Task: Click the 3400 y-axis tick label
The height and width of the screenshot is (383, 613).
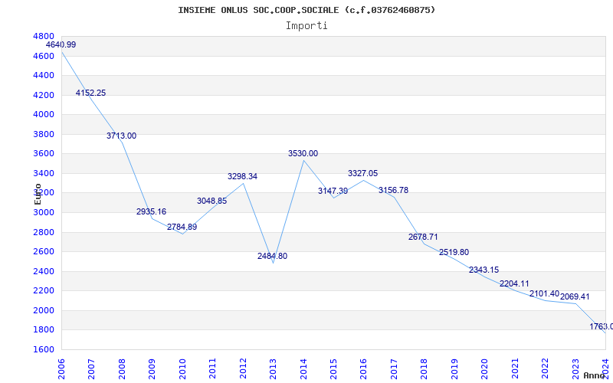Action: tap(44, 174)
